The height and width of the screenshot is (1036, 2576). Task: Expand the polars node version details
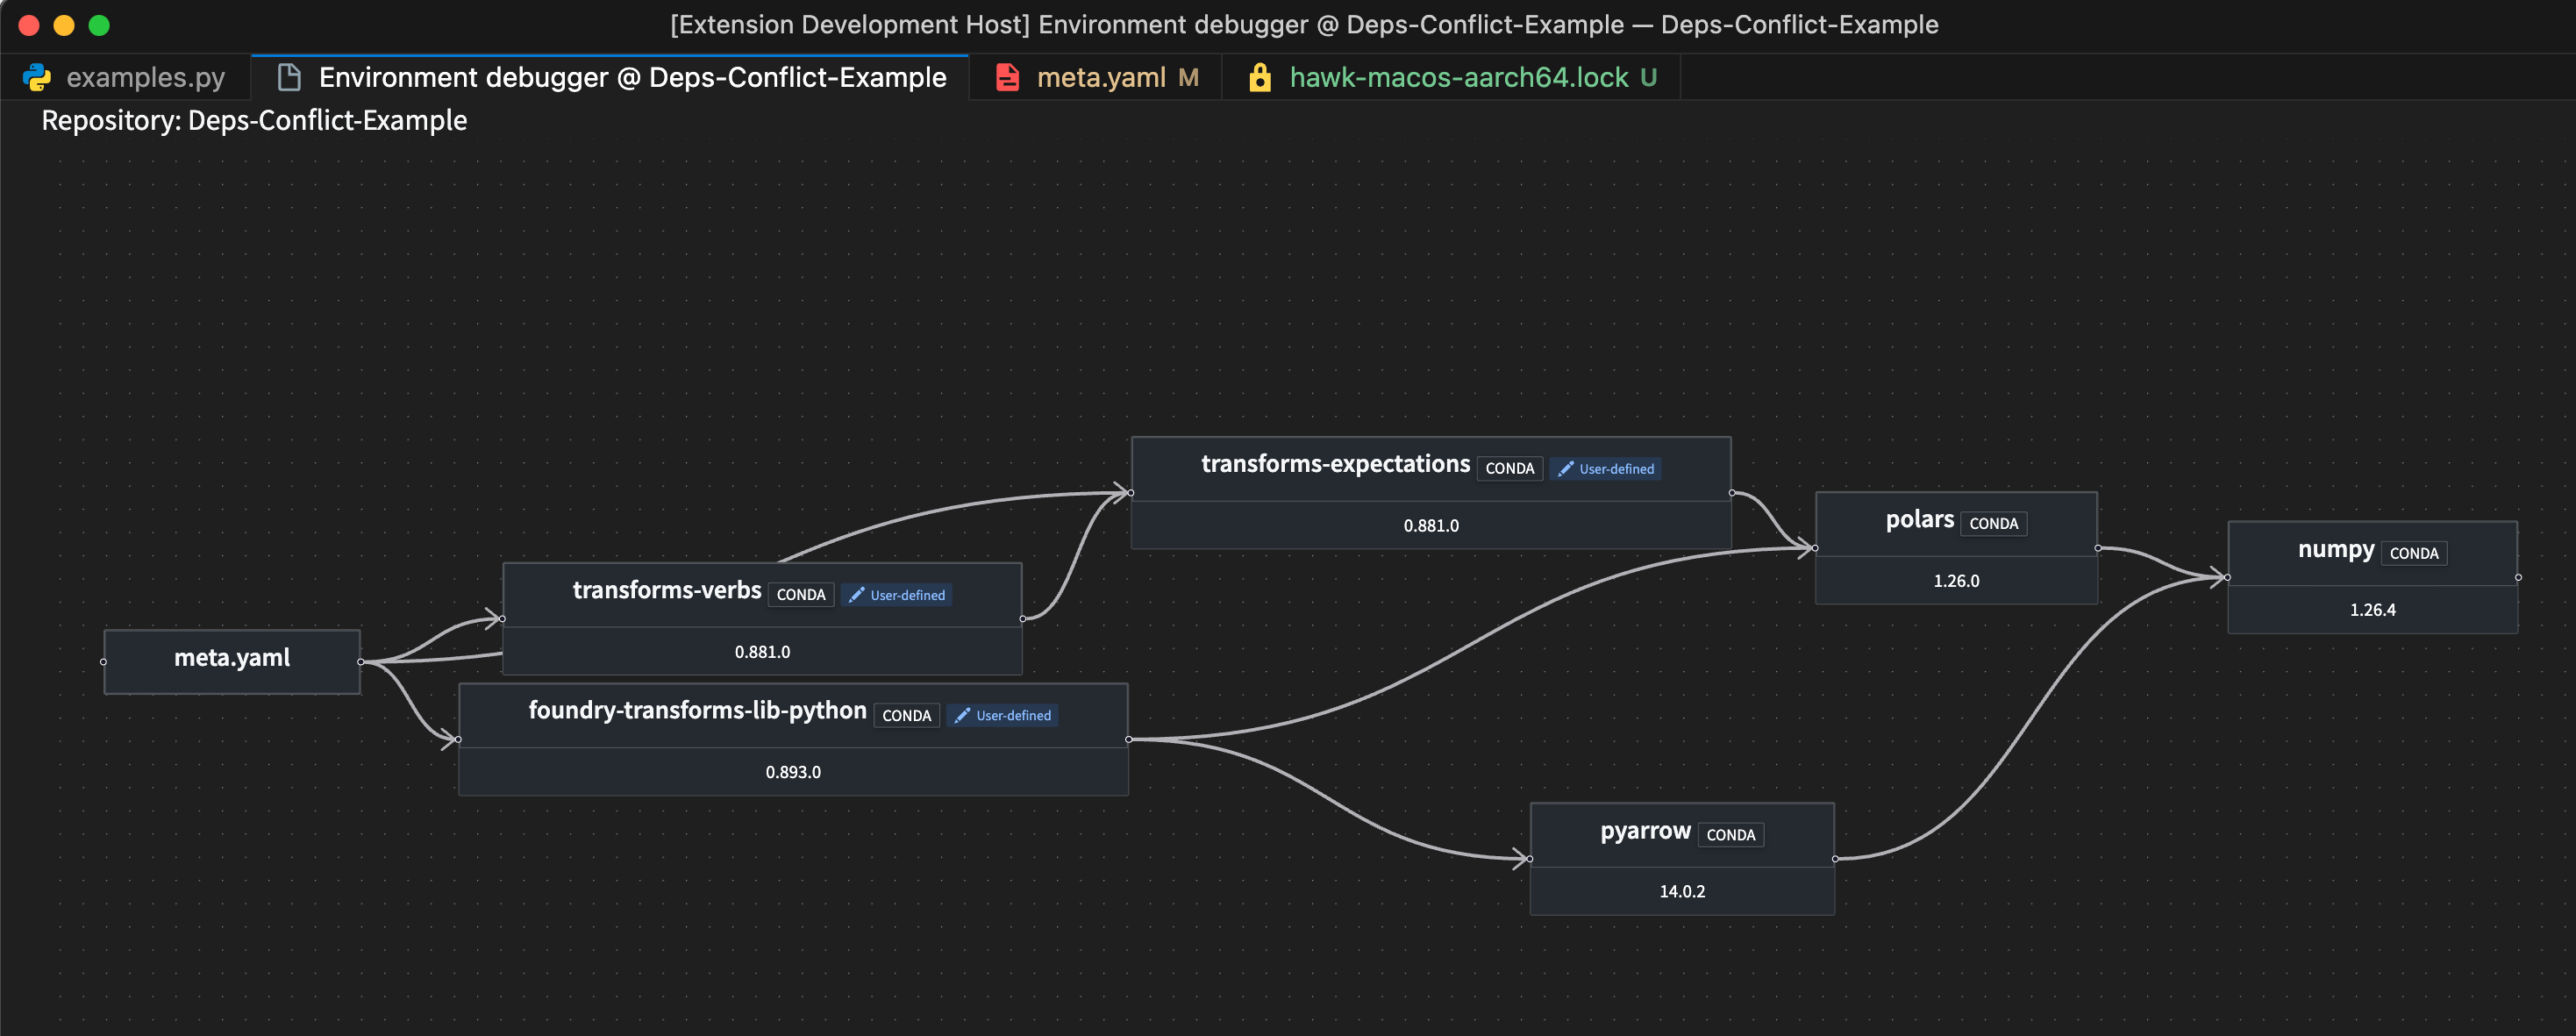1956,580
